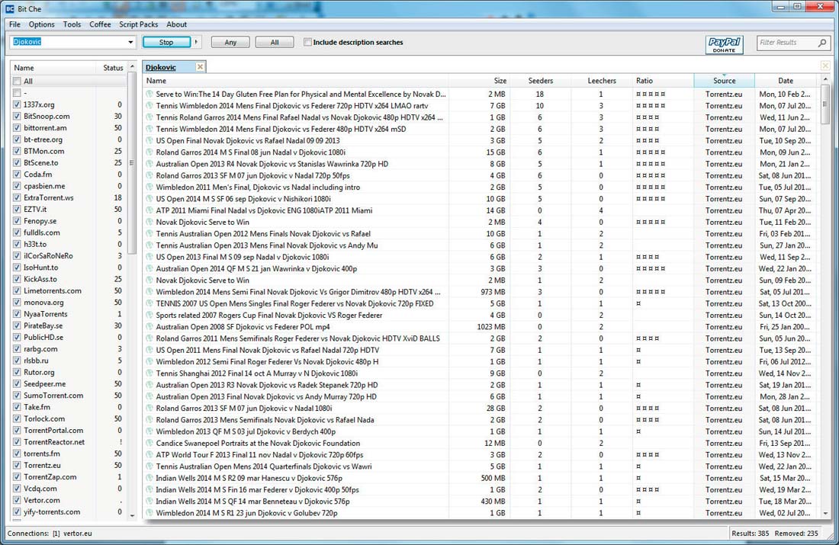Sort by Source column header
This screenshot has width=839, height=545.
725,81
